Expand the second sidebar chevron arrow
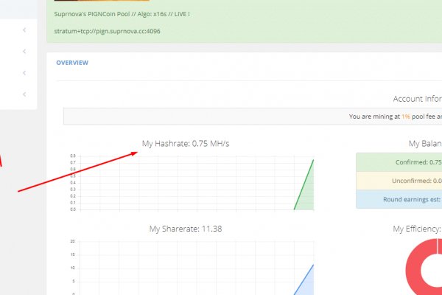This screenshot has height=295, width=442. [24, 52]
